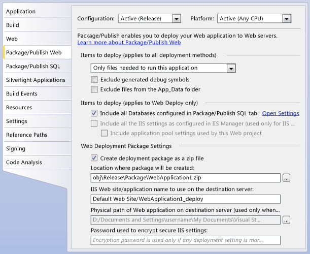Click the IIS Web site/application name field
Image resolution: width=310 pixels, height=254 pixels.
pos(186,199)
